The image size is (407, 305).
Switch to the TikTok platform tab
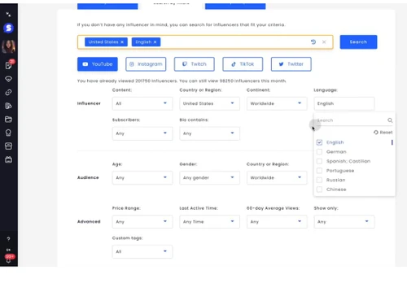243,64
